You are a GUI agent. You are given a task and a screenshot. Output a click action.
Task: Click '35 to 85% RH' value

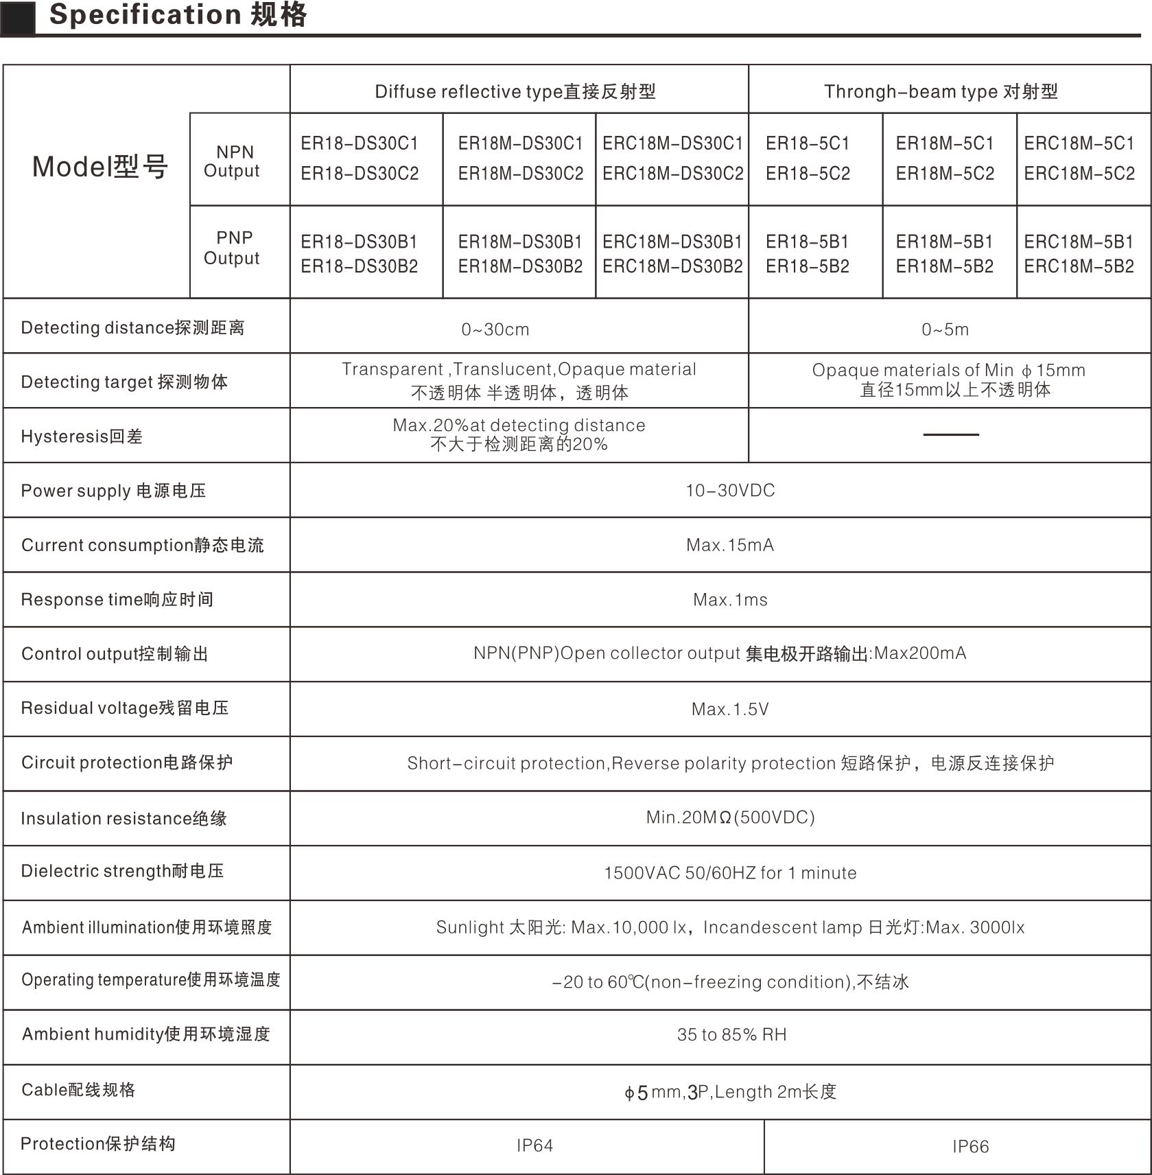[x=731, y=1035]
